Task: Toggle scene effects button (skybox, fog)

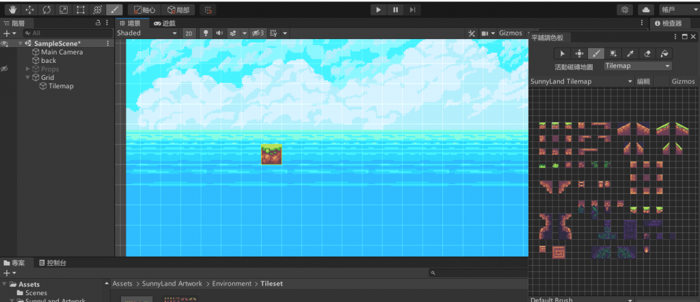Action: (232, 33)
